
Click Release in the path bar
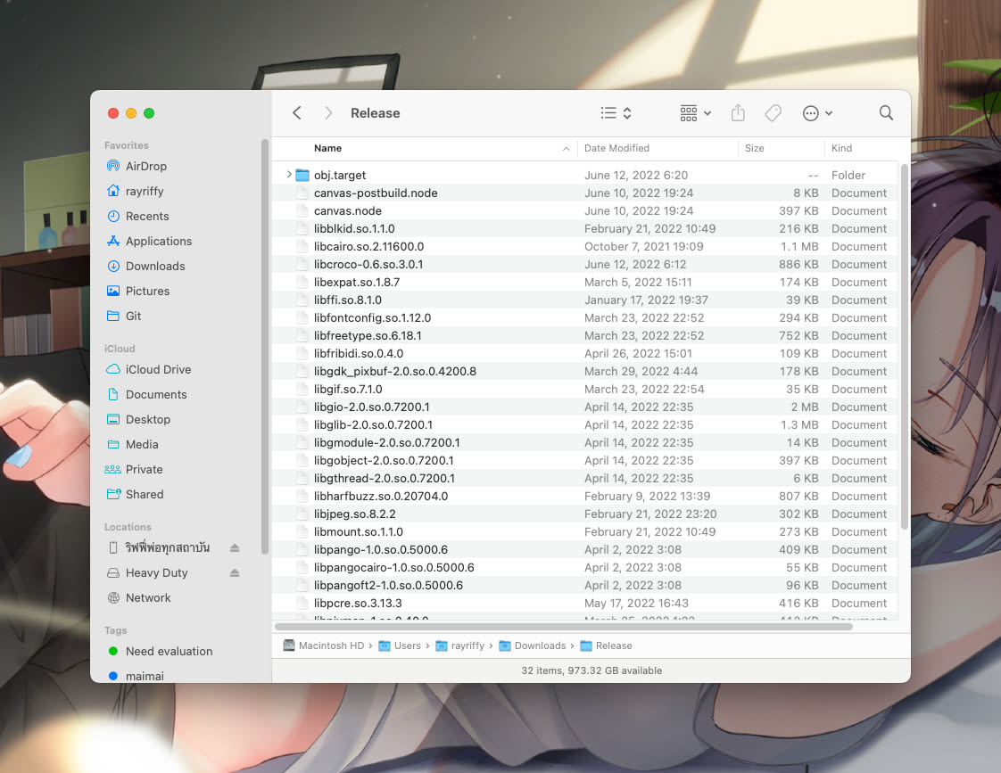click(607, 646)
